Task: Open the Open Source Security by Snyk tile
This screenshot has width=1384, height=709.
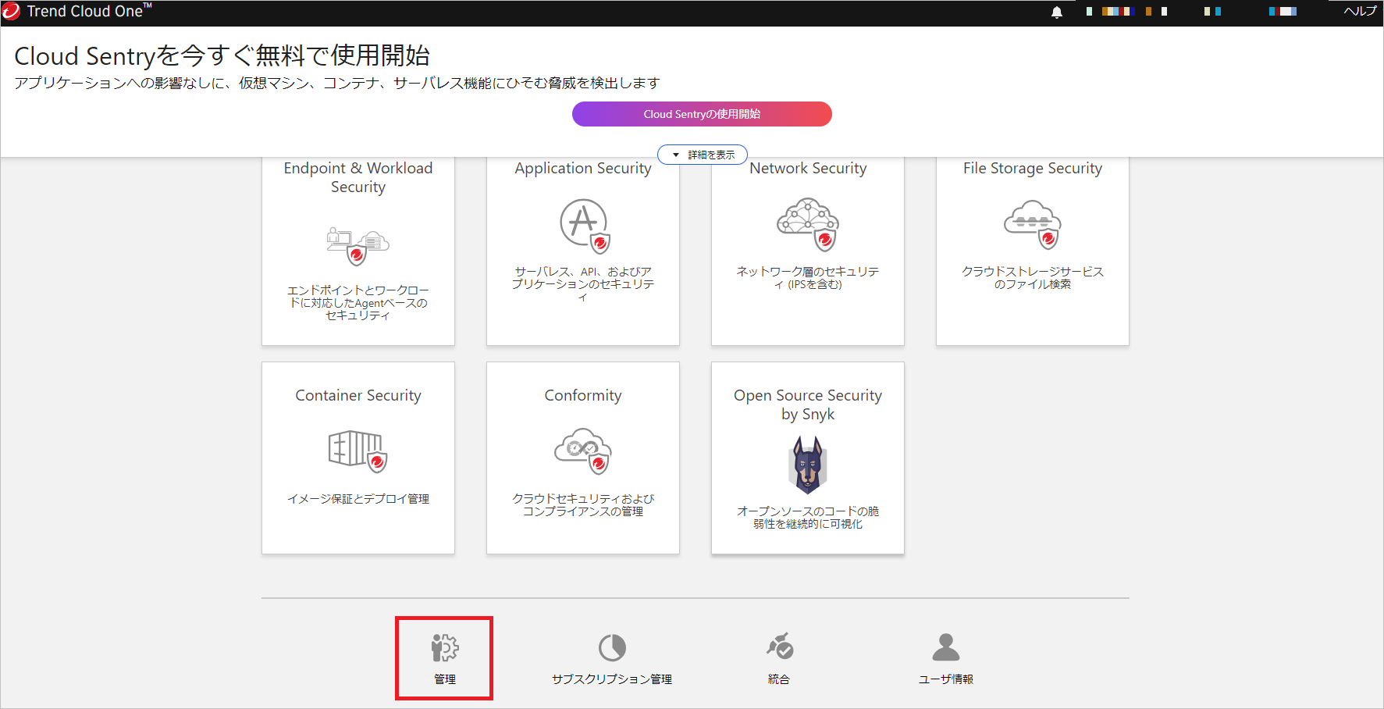Action: click(x=807, y=458)
